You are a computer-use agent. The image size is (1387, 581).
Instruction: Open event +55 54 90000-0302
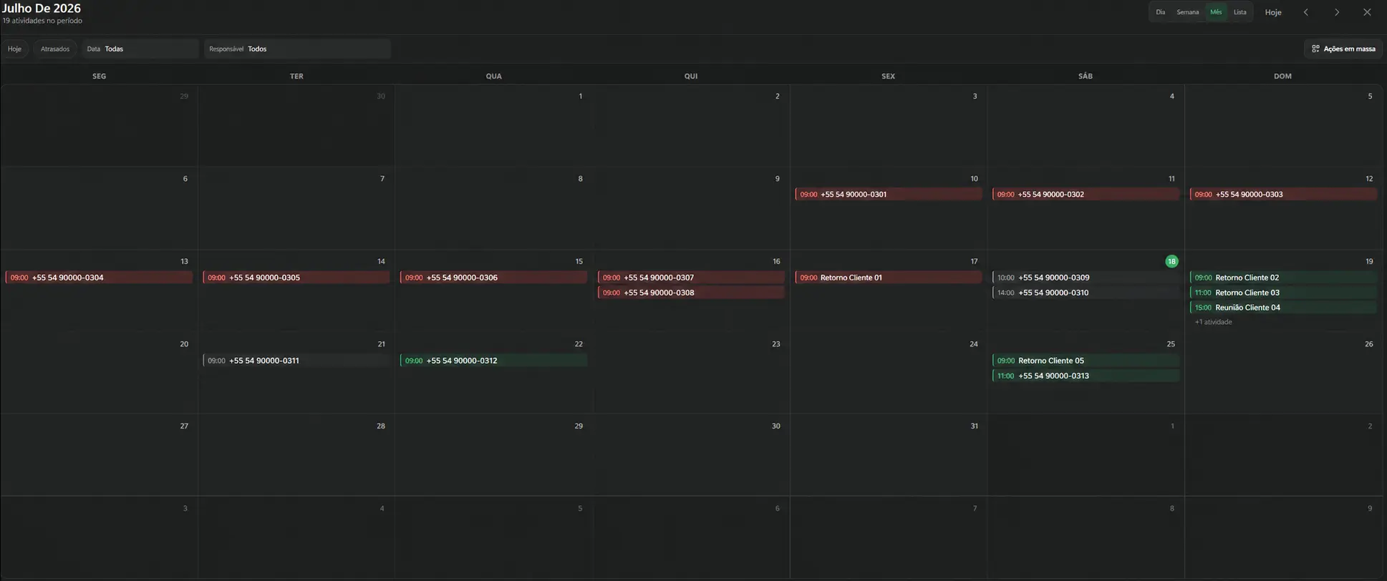pyautogui.click(x=1086, y=194)
